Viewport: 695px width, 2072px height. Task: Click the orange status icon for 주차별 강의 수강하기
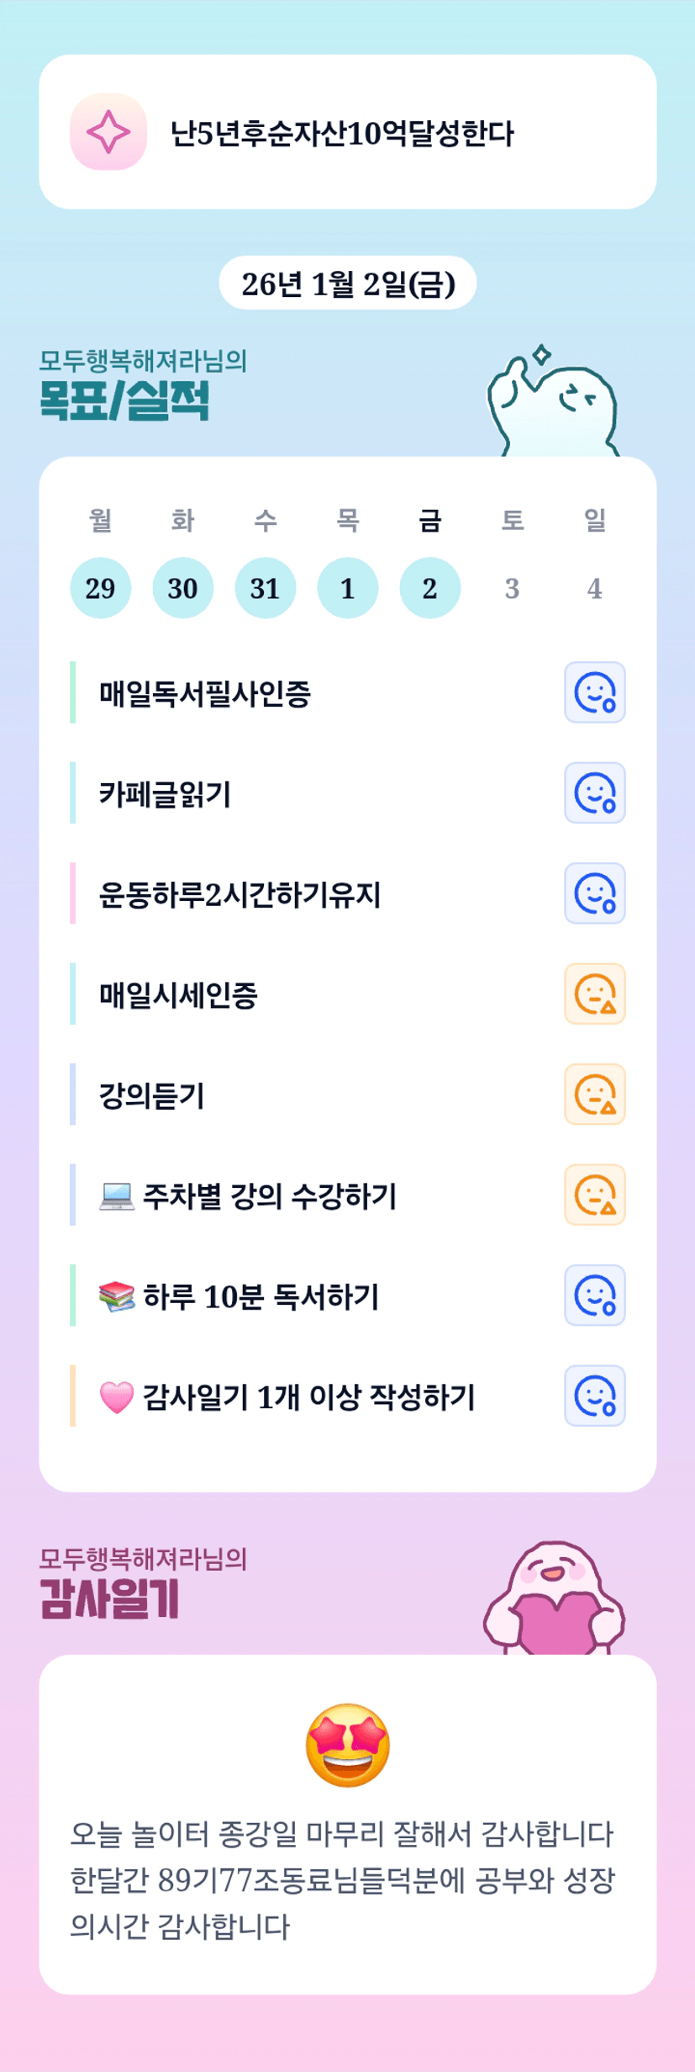click(x=594, y=1195)
